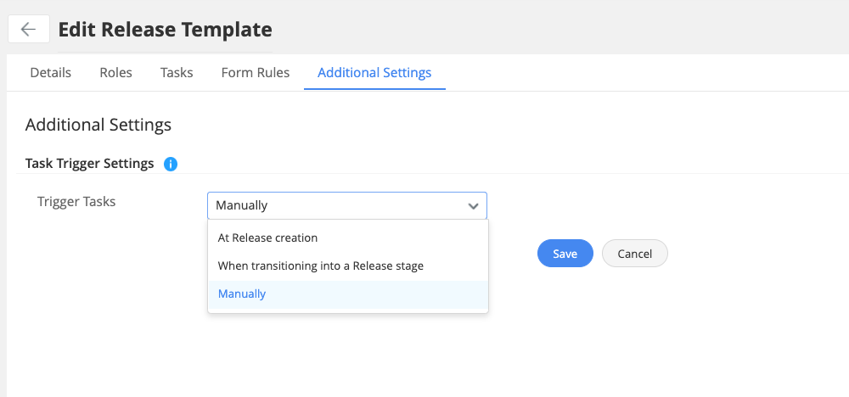Screen dimensions: 849x397
Task: Switch to the Details tab
Action: [51, 73]
